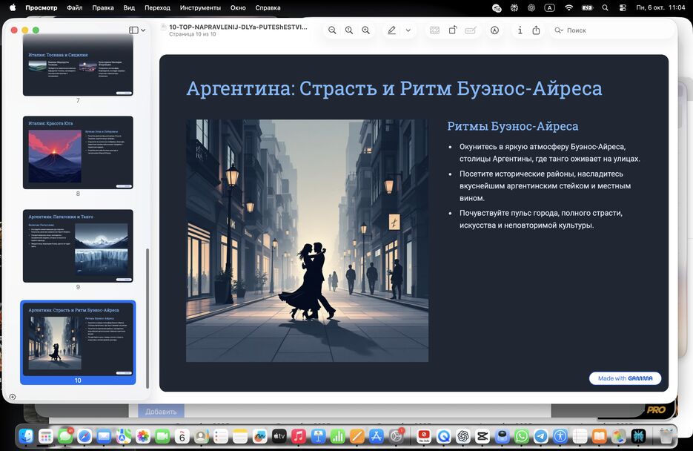Reset view to actual size
Viewport: 693px width, 451px height.
click(348, 30)
